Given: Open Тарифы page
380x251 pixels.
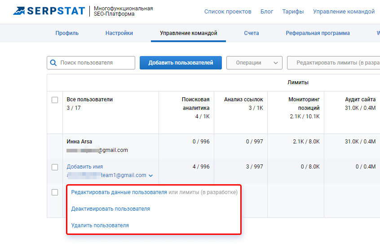Looking at the screenshot, I should point(293,12).
